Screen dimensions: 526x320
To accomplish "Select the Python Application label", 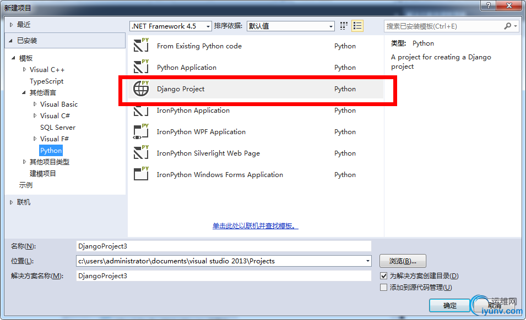I will point(187,67).
